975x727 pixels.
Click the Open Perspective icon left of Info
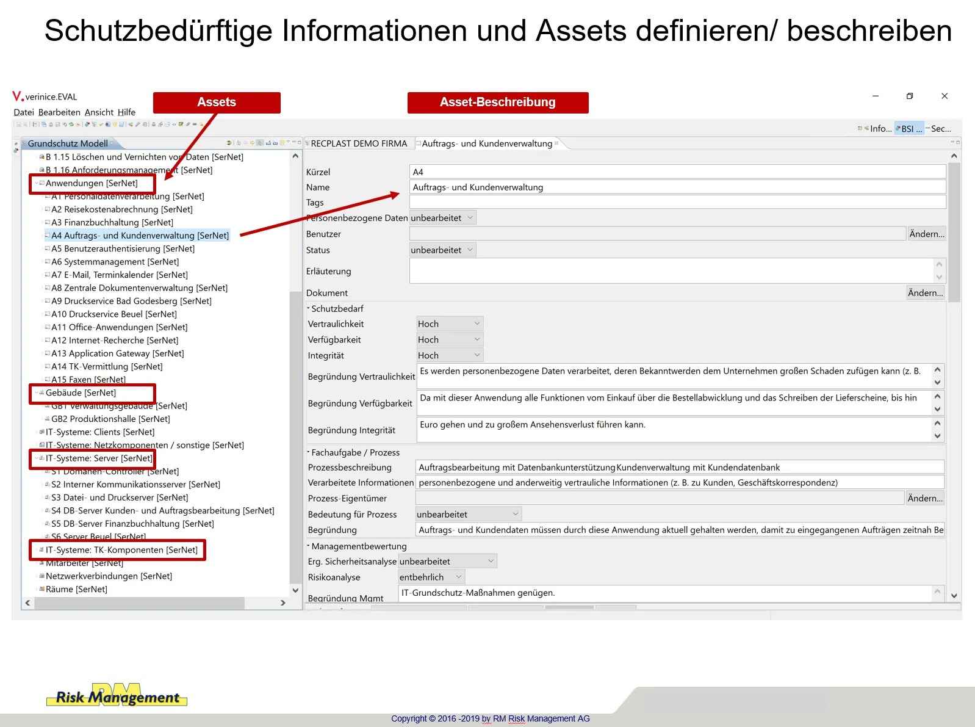point(860,128)
